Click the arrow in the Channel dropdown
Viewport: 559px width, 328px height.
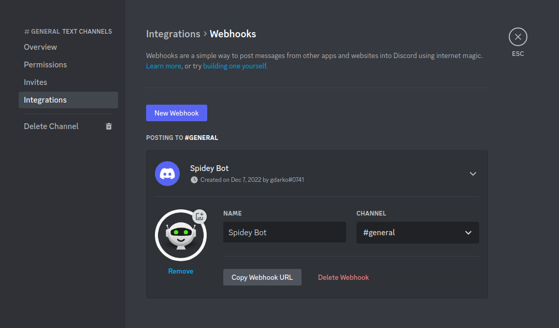pyautogui.click(x=468, y=233)
